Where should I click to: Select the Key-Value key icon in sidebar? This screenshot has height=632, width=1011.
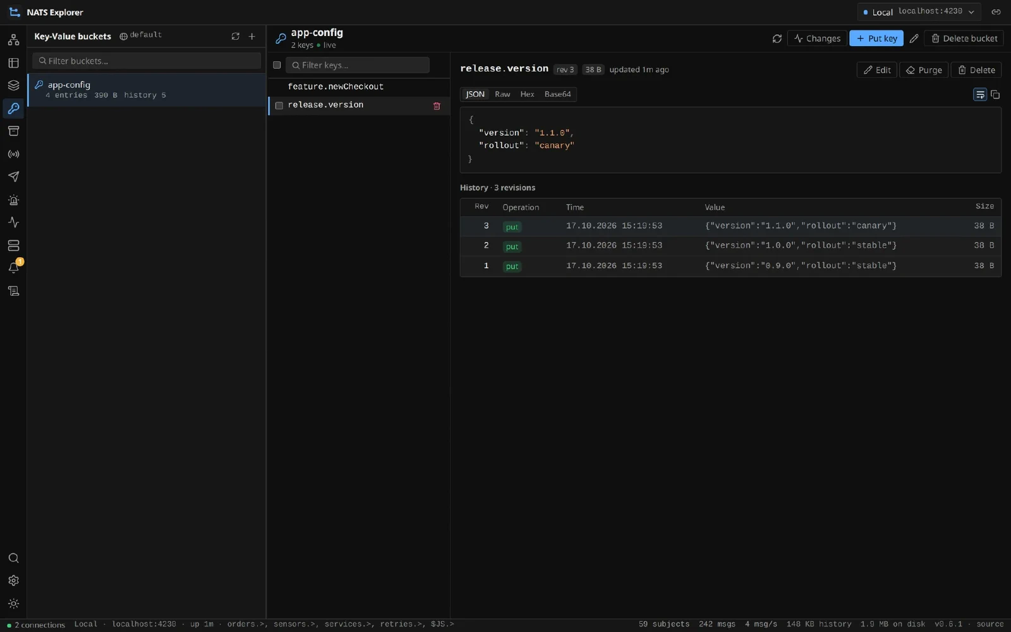[13, 108]
